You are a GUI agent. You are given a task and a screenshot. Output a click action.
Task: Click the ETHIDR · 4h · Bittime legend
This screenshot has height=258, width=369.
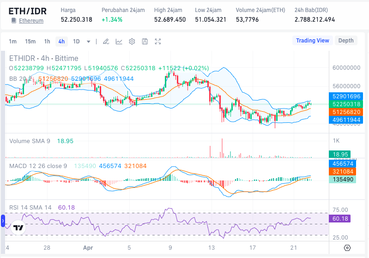tap(43, 58)
